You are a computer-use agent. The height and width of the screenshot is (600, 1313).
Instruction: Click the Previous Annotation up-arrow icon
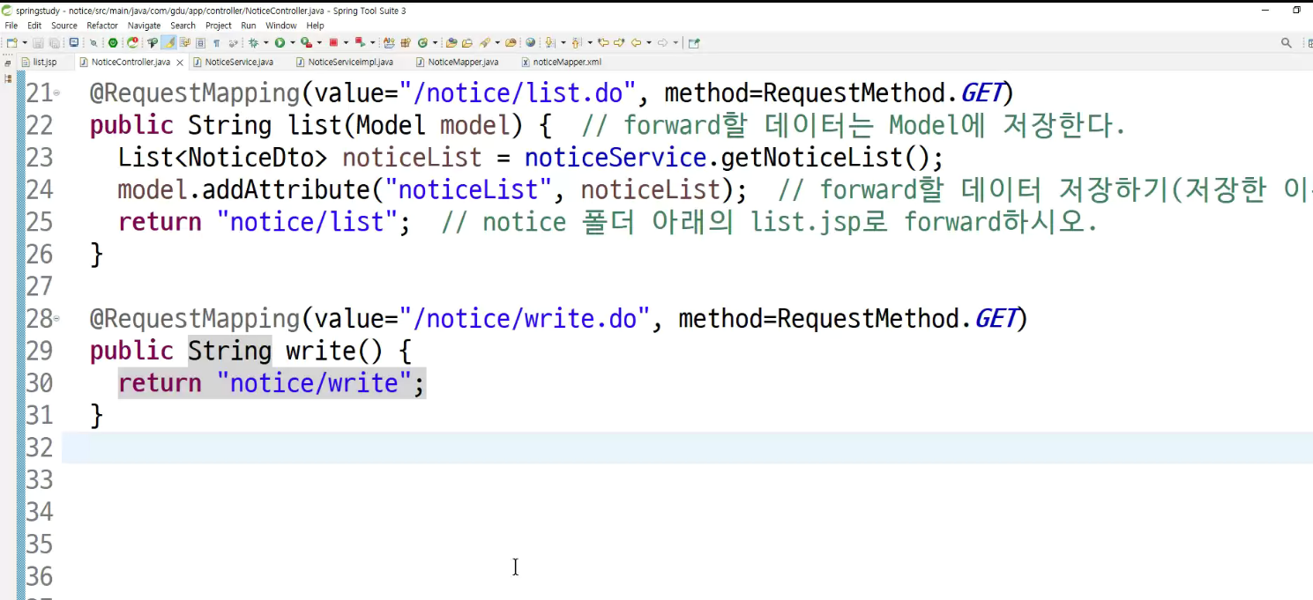576,42
